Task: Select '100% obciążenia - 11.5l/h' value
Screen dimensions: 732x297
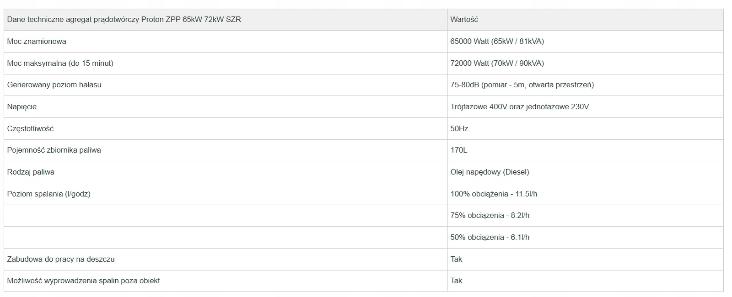Action: click(x=494, y=194)
